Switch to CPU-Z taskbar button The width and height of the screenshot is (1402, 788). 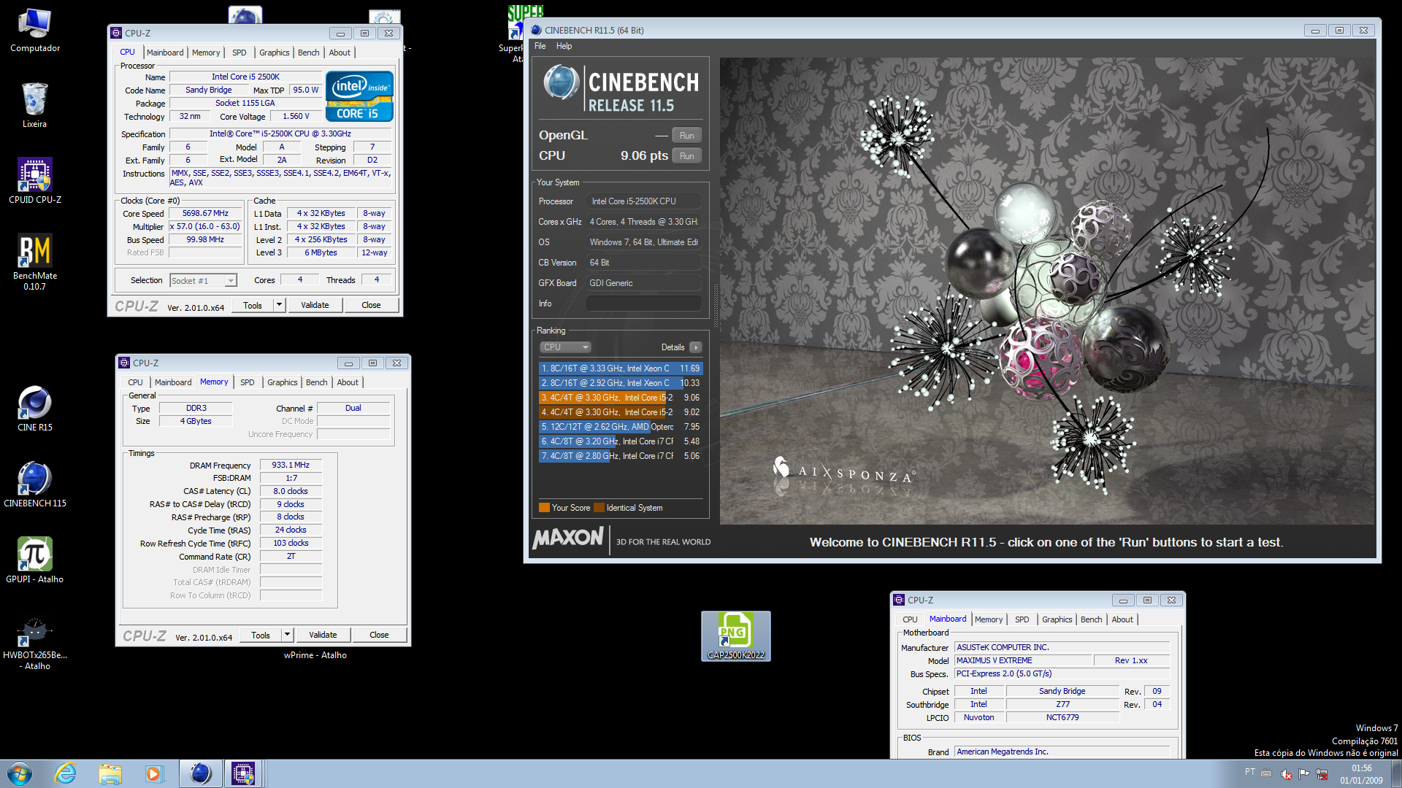pyautogui.click(x=242, y=773)
